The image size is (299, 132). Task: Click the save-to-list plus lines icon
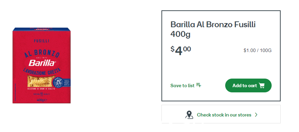pyautogui.click(x=199, y=85)
